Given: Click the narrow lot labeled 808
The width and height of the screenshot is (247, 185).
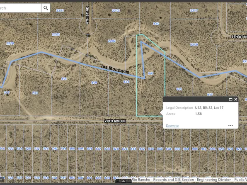Looking at the screenshot, I should tap(90, 149).
